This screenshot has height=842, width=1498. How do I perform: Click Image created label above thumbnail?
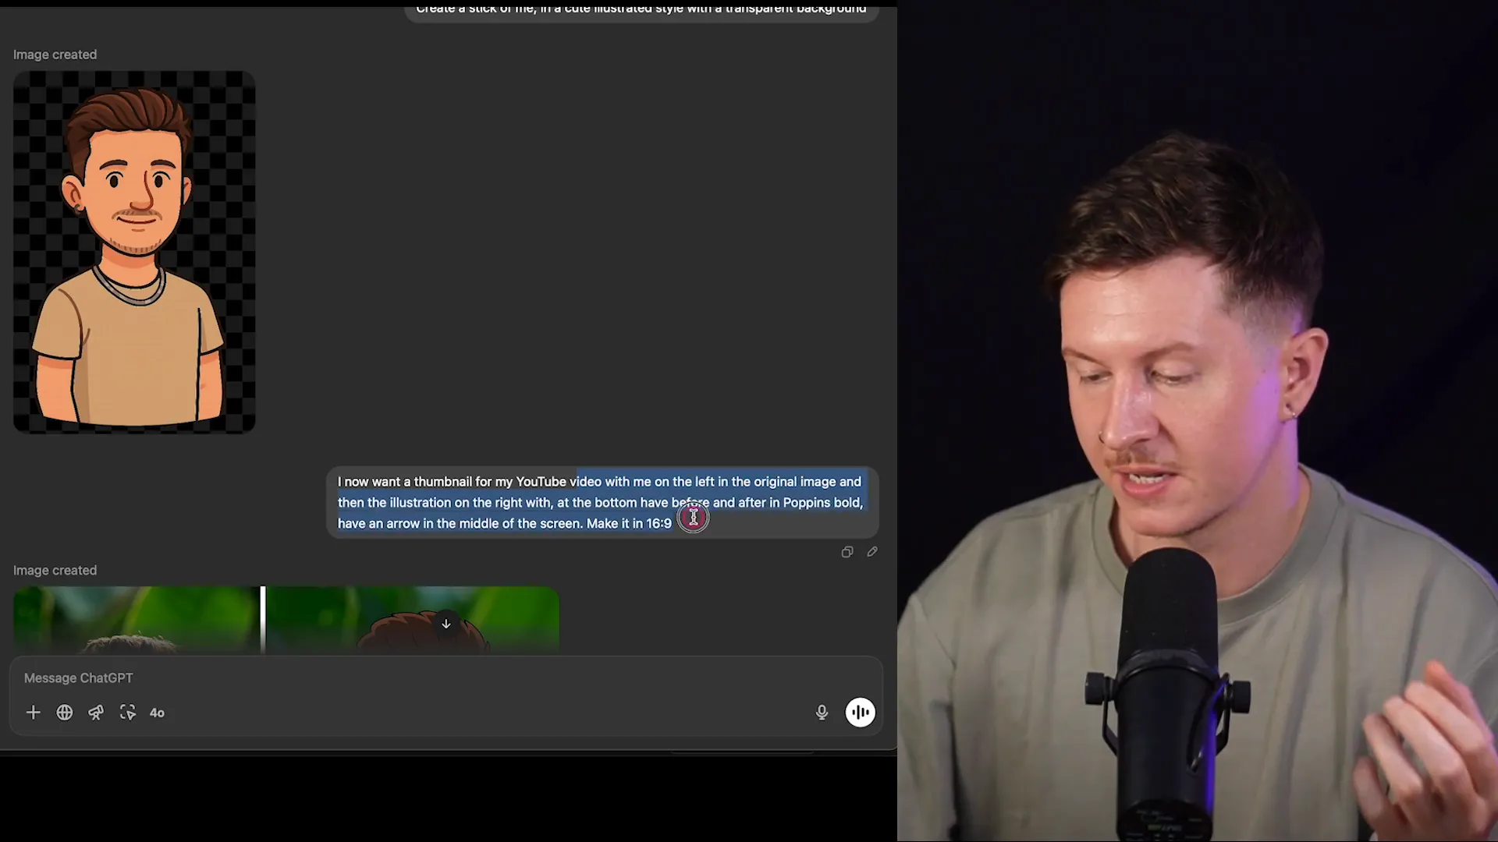[55, 571]
